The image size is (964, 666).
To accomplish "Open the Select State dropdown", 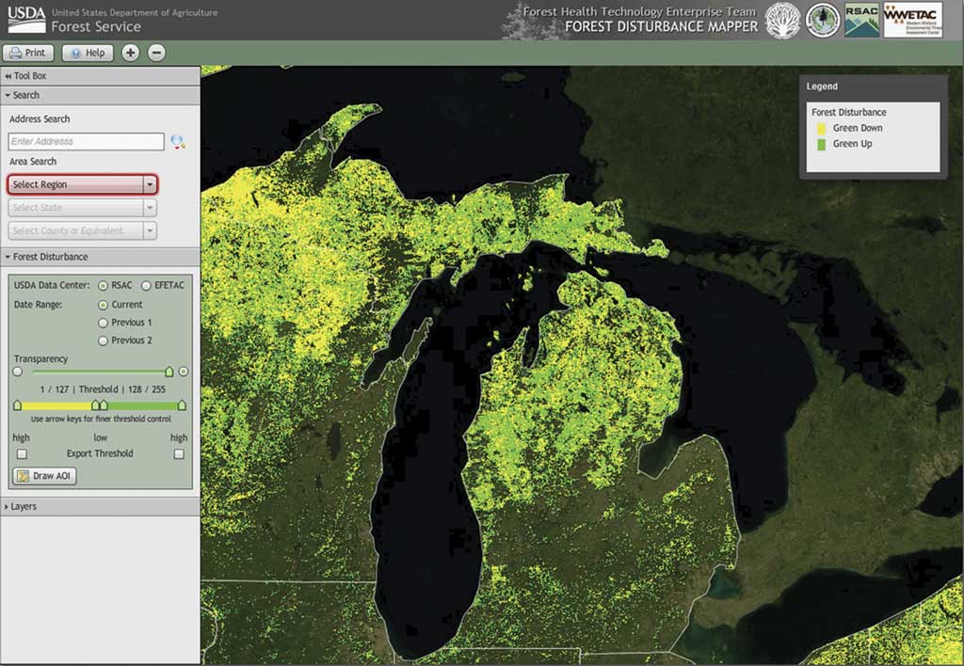I will pos(83,208).
